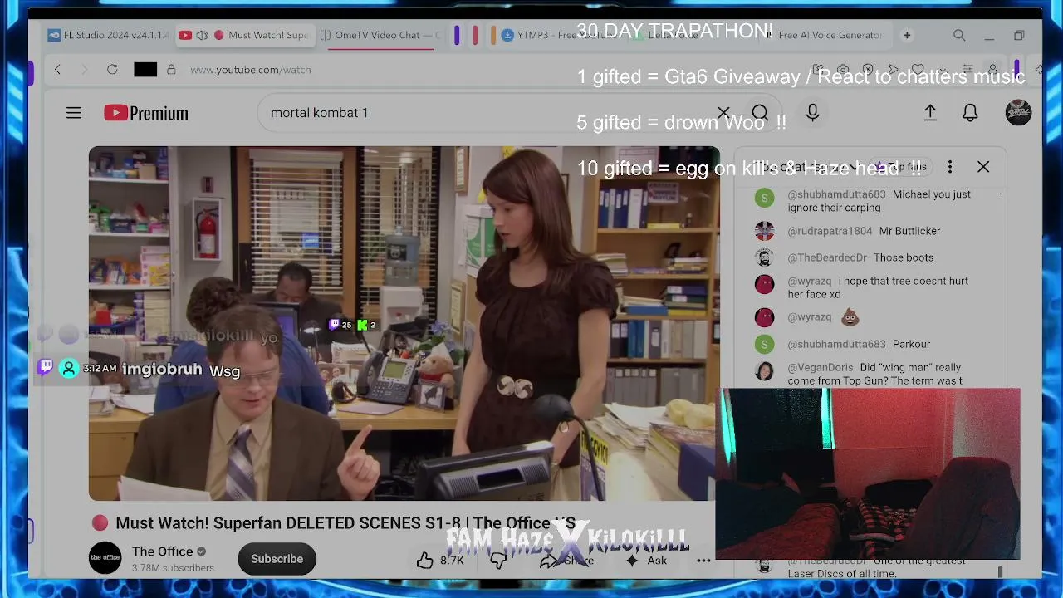The width and height of the screenshot is (1063, 598).
Task: Start voice search with the microphone
Action: 812,113
